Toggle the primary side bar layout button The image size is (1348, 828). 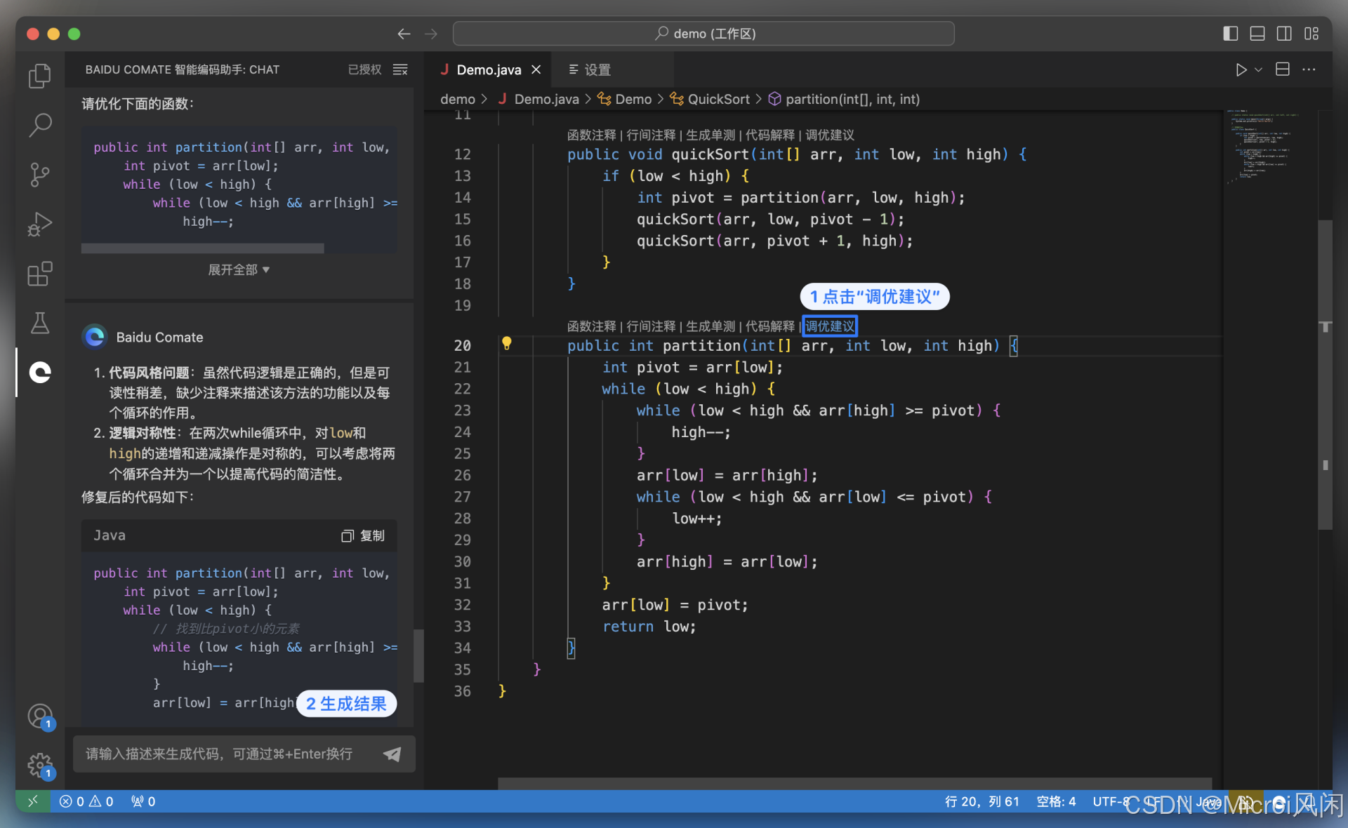point(1230,34)
